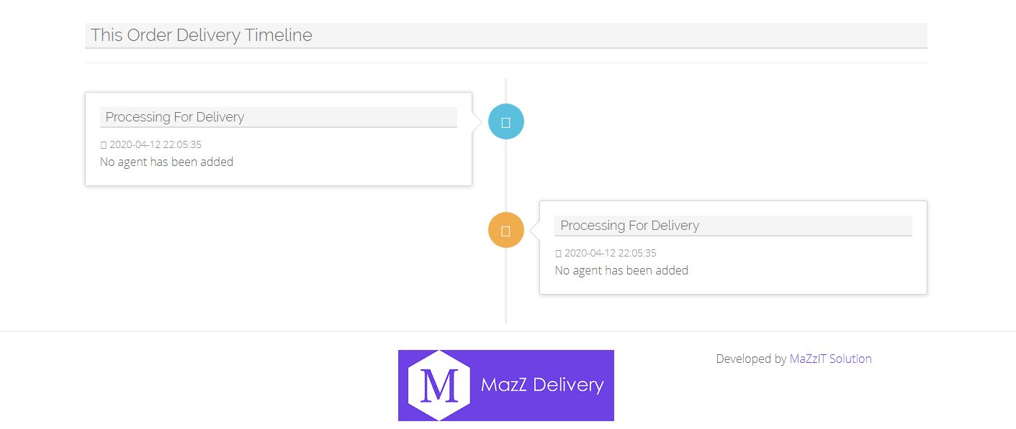Click the clock icon in the orange marker's card

pyautogui.click(x=558, y=254)
